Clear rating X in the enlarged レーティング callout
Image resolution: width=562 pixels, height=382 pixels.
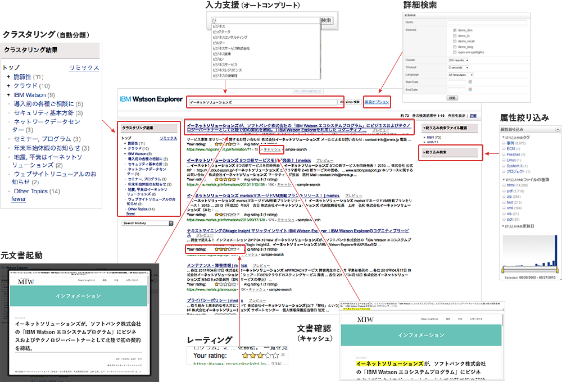(283, 355)
